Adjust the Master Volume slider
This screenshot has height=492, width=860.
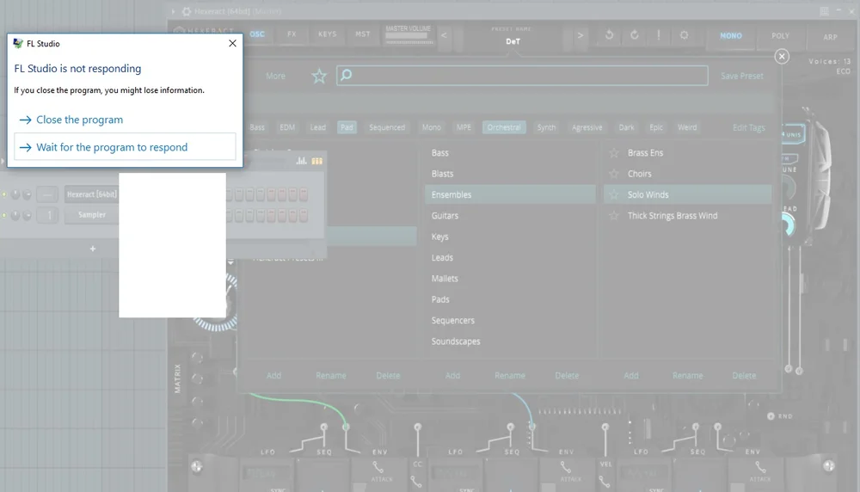[408, 37]
